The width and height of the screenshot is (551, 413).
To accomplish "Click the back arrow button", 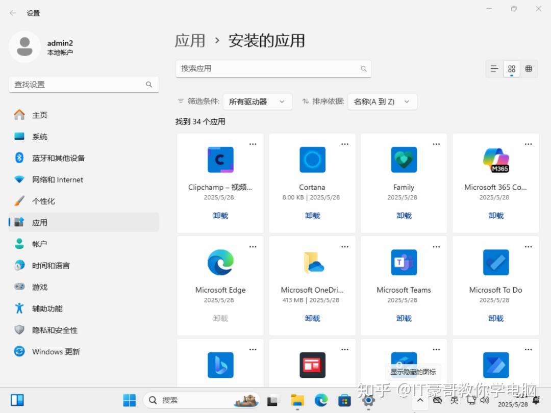I will [12, 13].
